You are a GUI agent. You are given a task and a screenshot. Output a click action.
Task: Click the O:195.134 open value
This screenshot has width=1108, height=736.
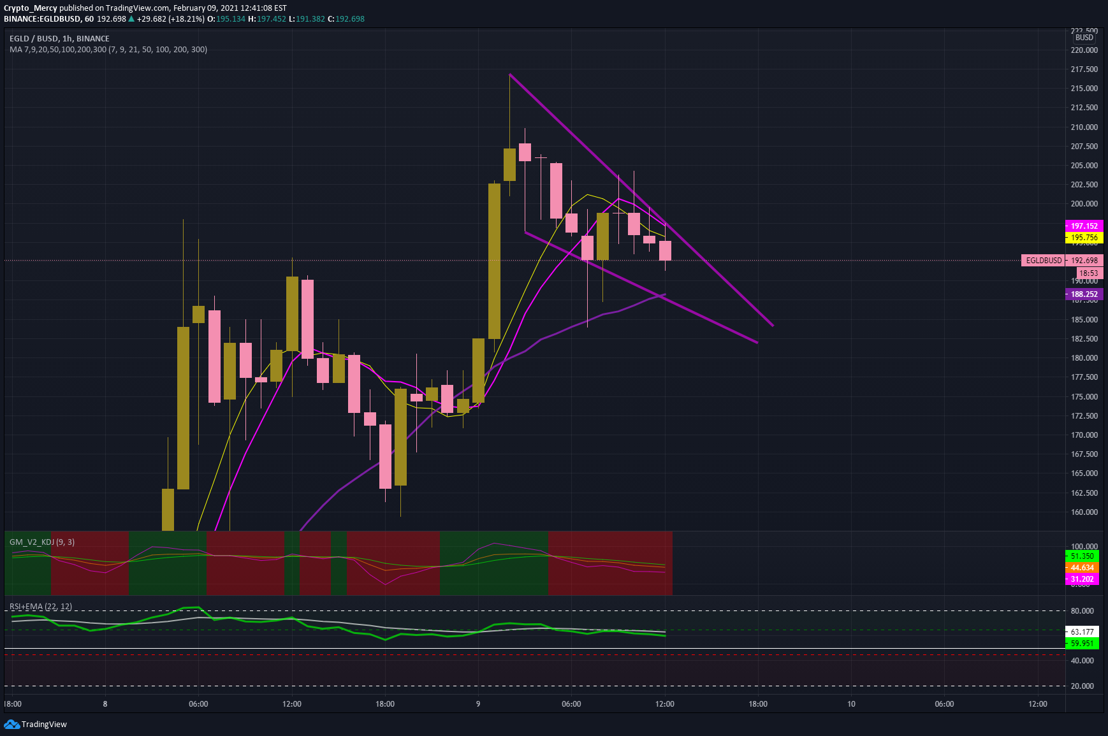228,18
